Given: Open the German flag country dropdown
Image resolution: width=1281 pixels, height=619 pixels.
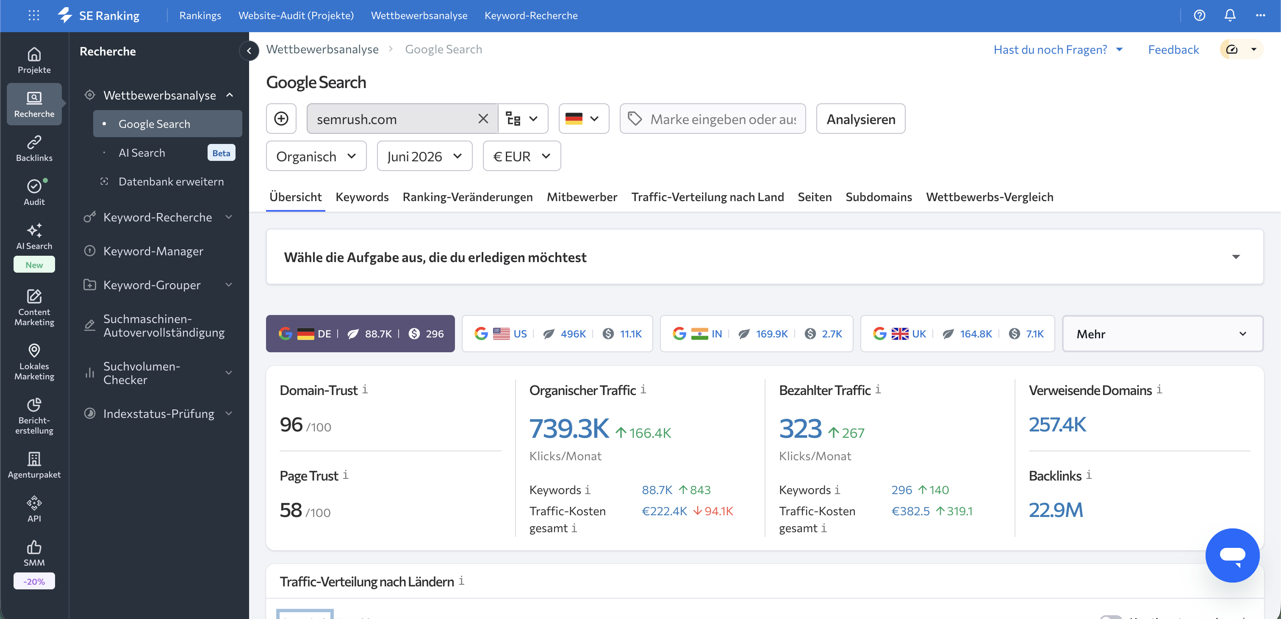Looking at the screenshot, I should point(583,118).
